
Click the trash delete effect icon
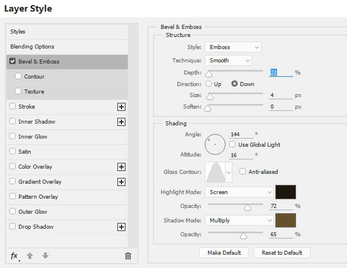[128, 255]
